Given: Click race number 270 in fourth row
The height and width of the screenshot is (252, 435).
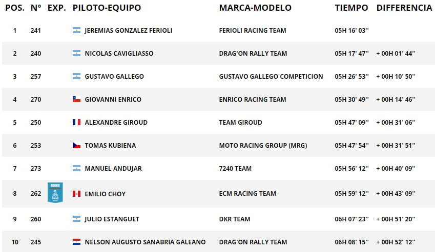Looking at the screenshot, I should tap(36, 99).
